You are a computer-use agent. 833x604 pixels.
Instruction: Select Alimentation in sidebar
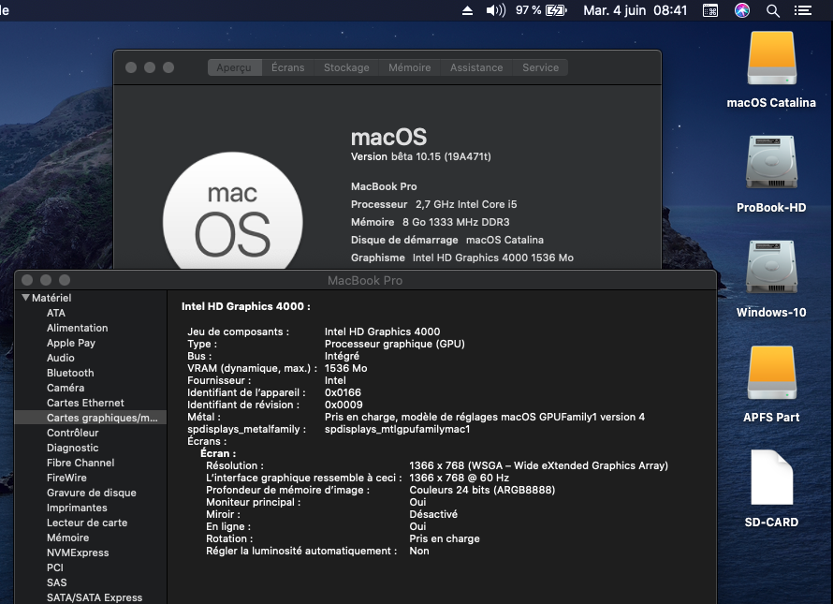pos(77,328)
